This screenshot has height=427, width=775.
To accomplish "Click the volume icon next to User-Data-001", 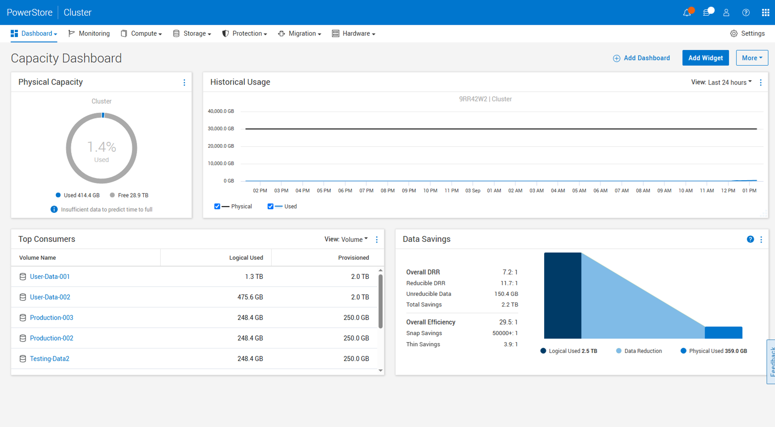I will coord(23,277).
